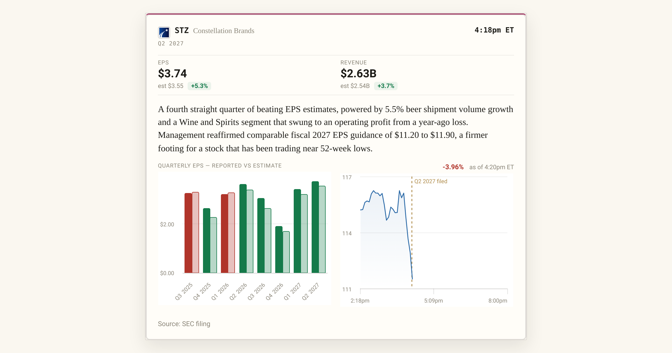Screen dimensions: 672x353
Task: Click the Q1 2027 bar chart axis label
Action: 292,291
